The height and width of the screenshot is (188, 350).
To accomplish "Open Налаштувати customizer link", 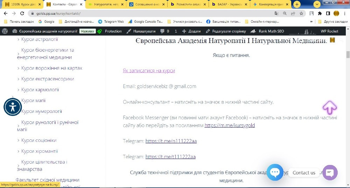I will point(141,31).
